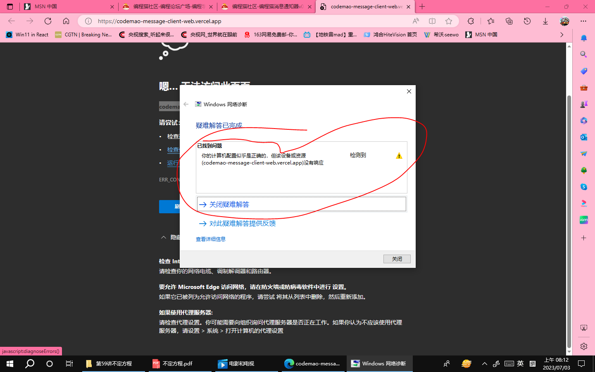Open the Windows Start menu
The image size is (595, 372).
coord(10,364)
